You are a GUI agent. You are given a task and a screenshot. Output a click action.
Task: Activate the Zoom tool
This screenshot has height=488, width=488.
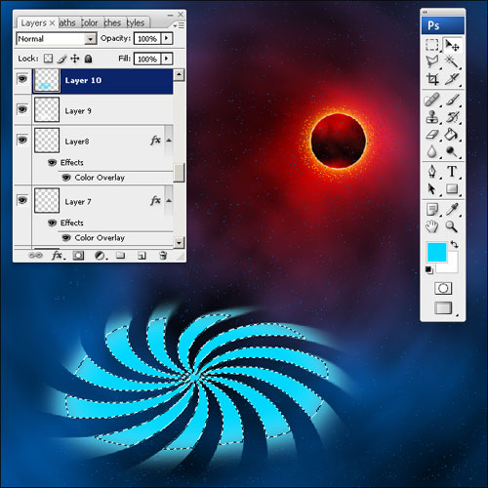(x=452, y=226)
